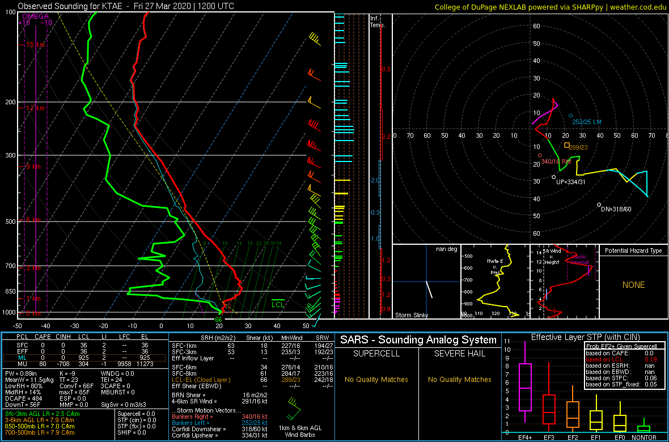Click the 'CINH' column header
669x442 pixels.
[63, 337]
